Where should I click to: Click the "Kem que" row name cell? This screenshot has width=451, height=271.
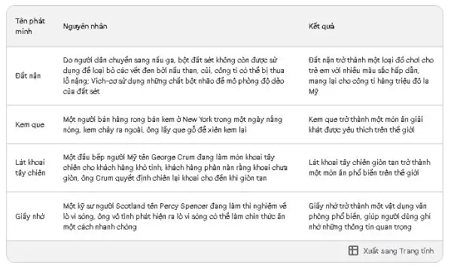coord(30,124)
